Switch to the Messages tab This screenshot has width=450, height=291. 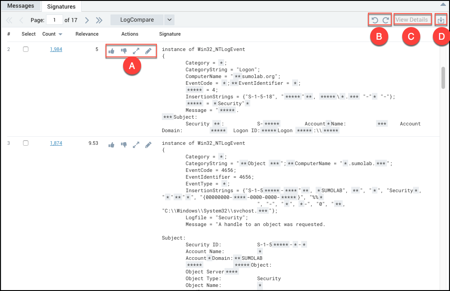21,6
